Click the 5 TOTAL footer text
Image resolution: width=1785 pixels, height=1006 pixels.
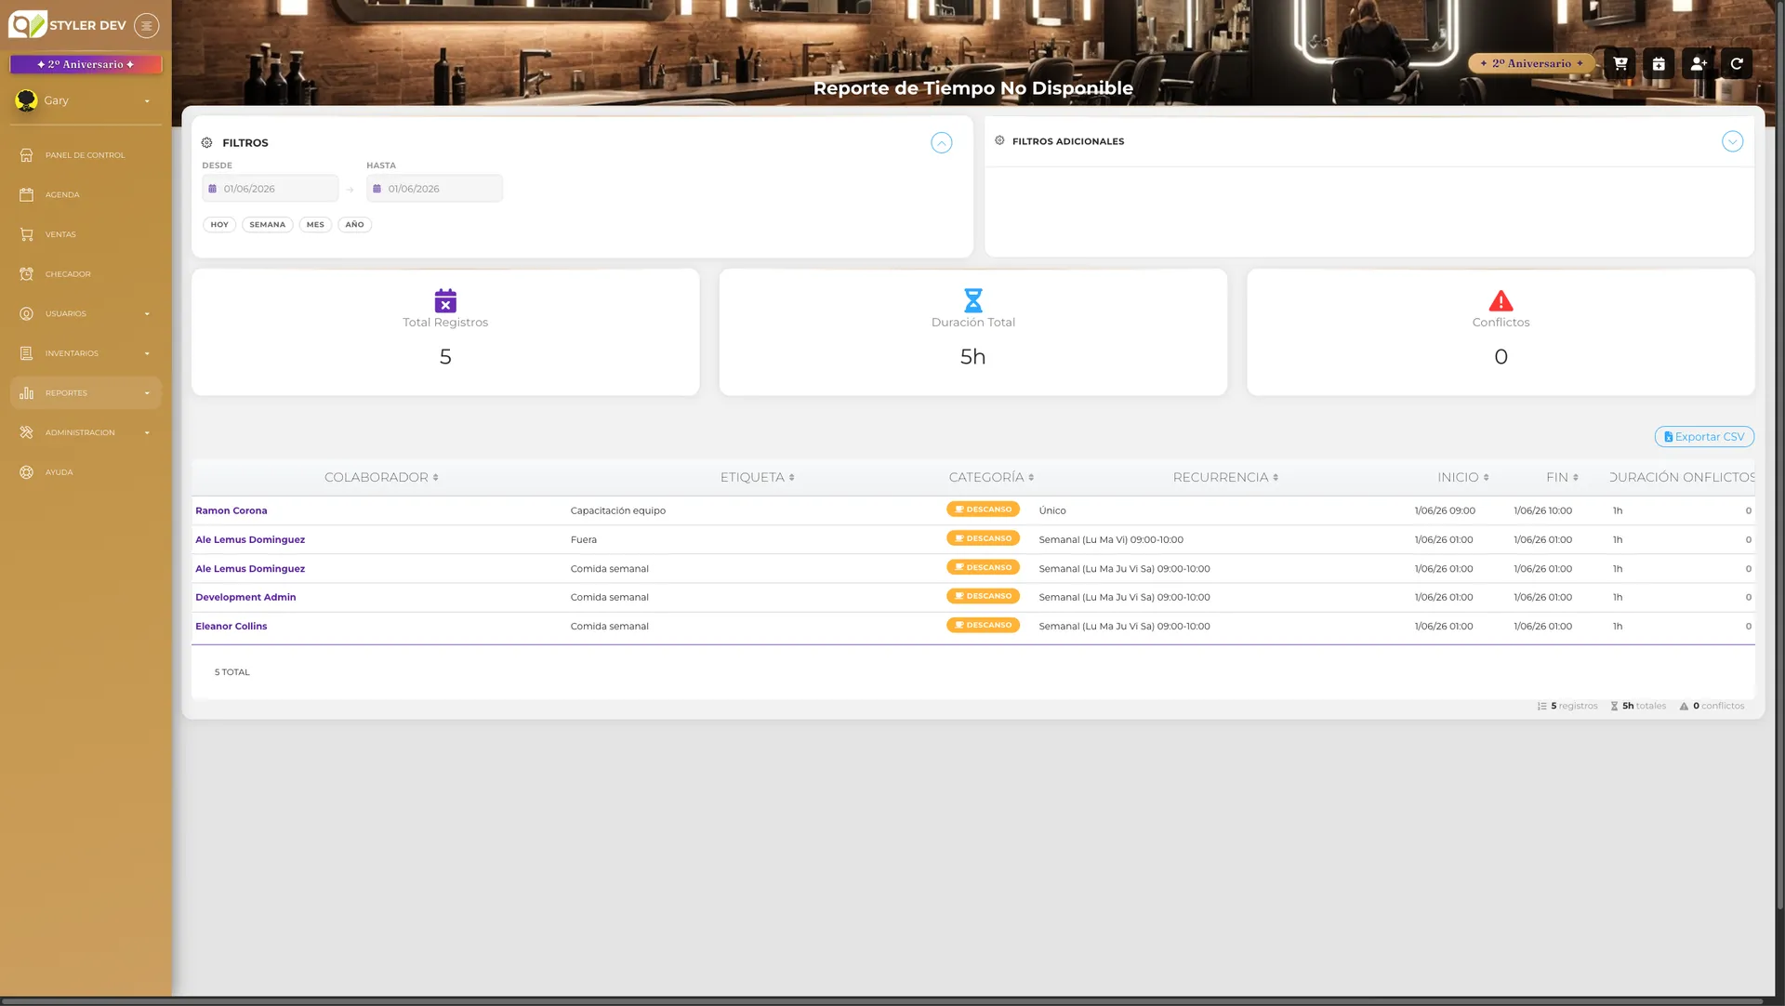click(x=232, y=672)
